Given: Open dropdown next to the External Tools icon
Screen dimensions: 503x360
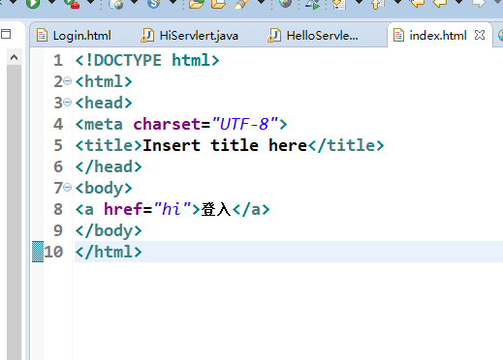Looking at the screenshot, I should click(91, 3).
